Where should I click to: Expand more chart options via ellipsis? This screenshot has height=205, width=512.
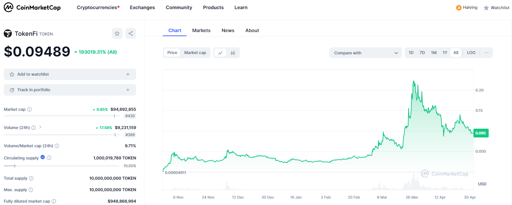pos(487,53)
